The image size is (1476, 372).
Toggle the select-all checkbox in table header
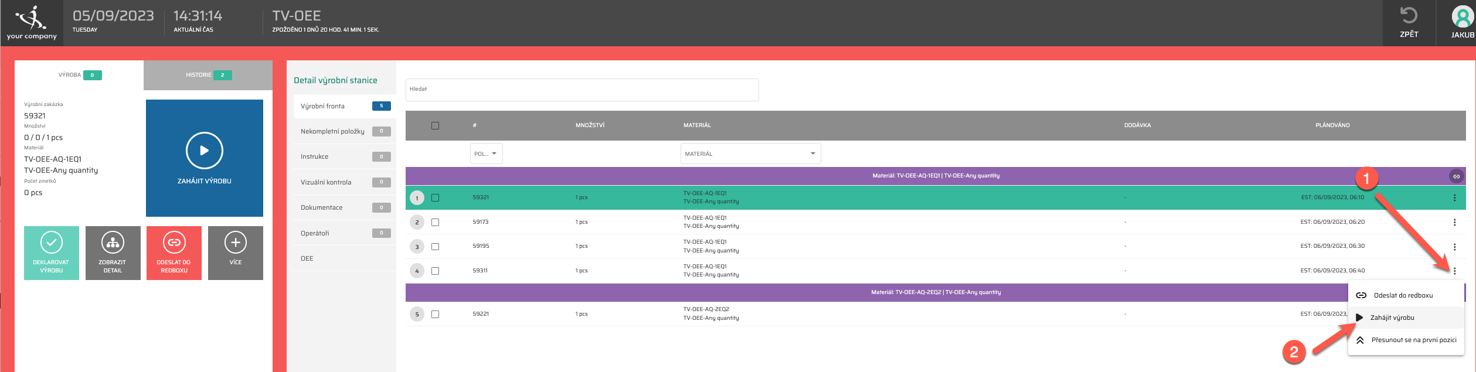pos(435,125)
